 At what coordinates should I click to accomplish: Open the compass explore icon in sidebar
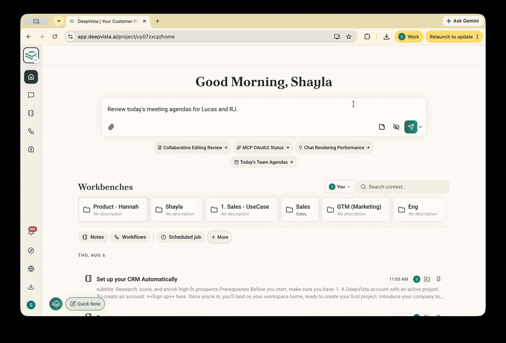(x=31, y=251)
